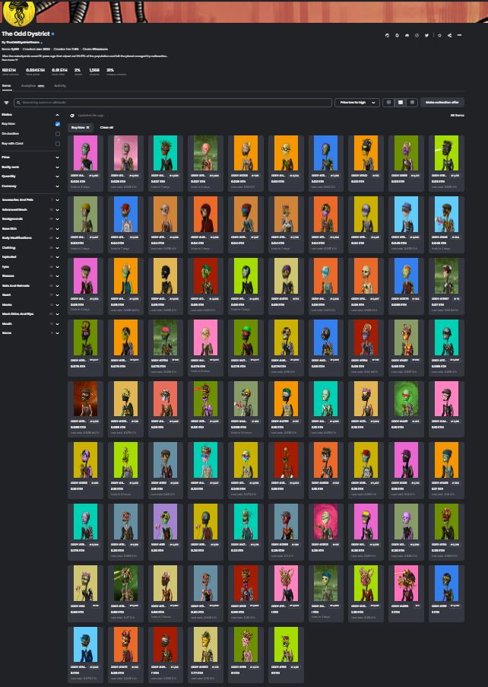Enable the Buy with Card checkbox
488x687 pixels.
coord(57,144)
